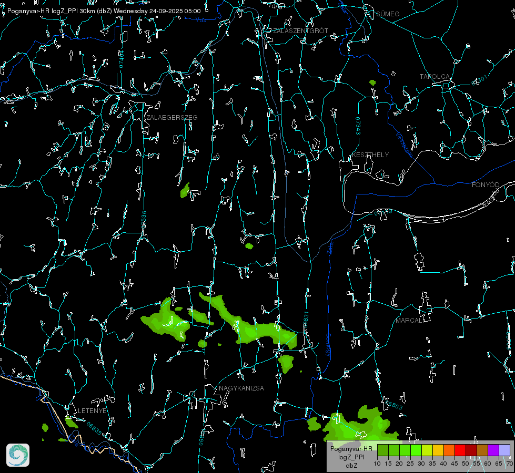Click the legend tick value 30
This screenshot has width=515, height=473.
[x=421, y=464]
